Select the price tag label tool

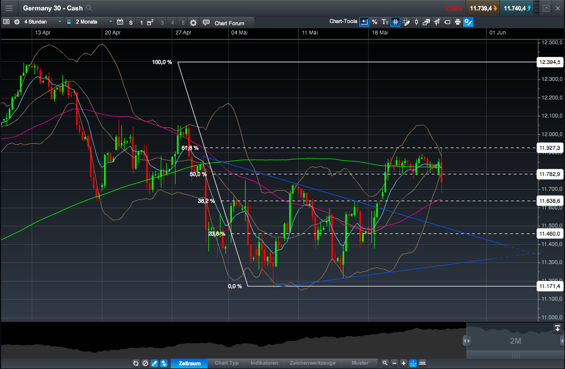pyautogui.click(x=447, y=22)
